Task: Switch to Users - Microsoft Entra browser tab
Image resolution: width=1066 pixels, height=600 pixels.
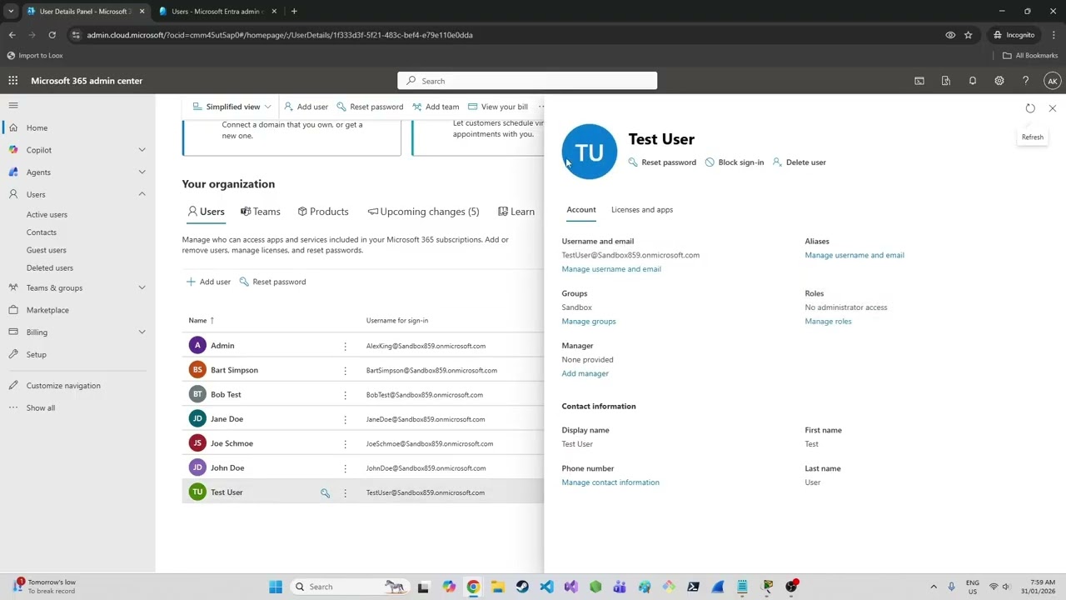Action: click(217, 12)
